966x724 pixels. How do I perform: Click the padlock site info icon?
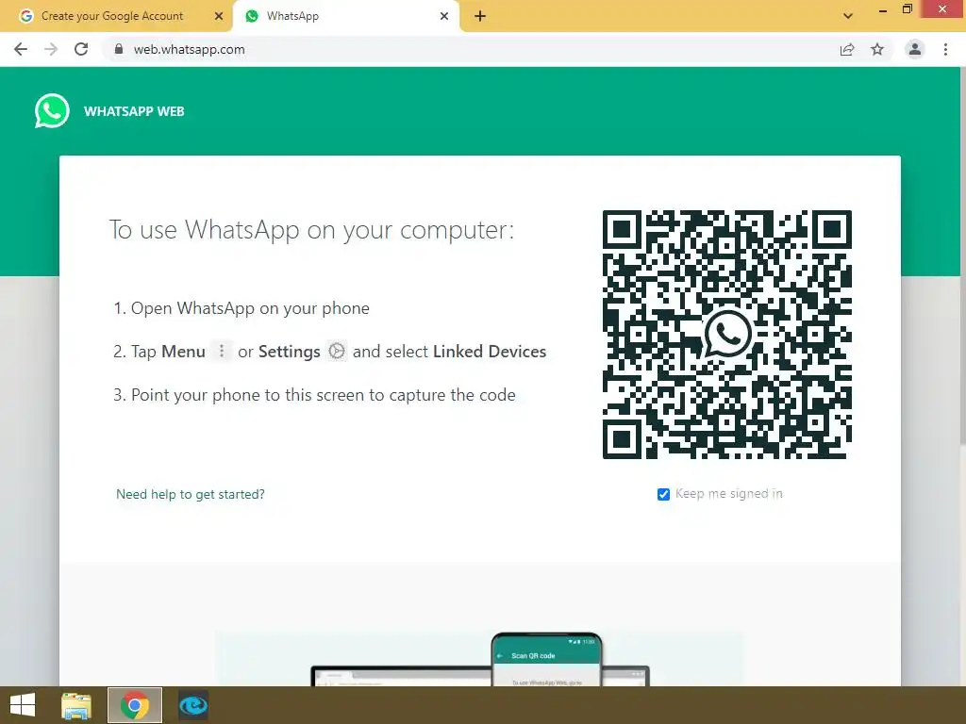(119, 49)
